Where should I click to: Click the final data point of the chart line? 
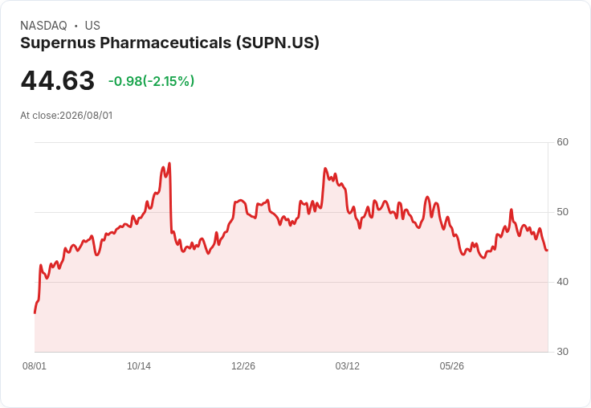point(547,250)
